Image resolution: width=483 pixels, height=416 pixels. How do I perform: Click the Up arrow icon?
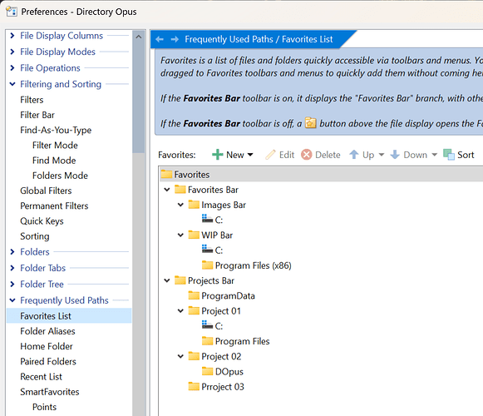point(354,155)
